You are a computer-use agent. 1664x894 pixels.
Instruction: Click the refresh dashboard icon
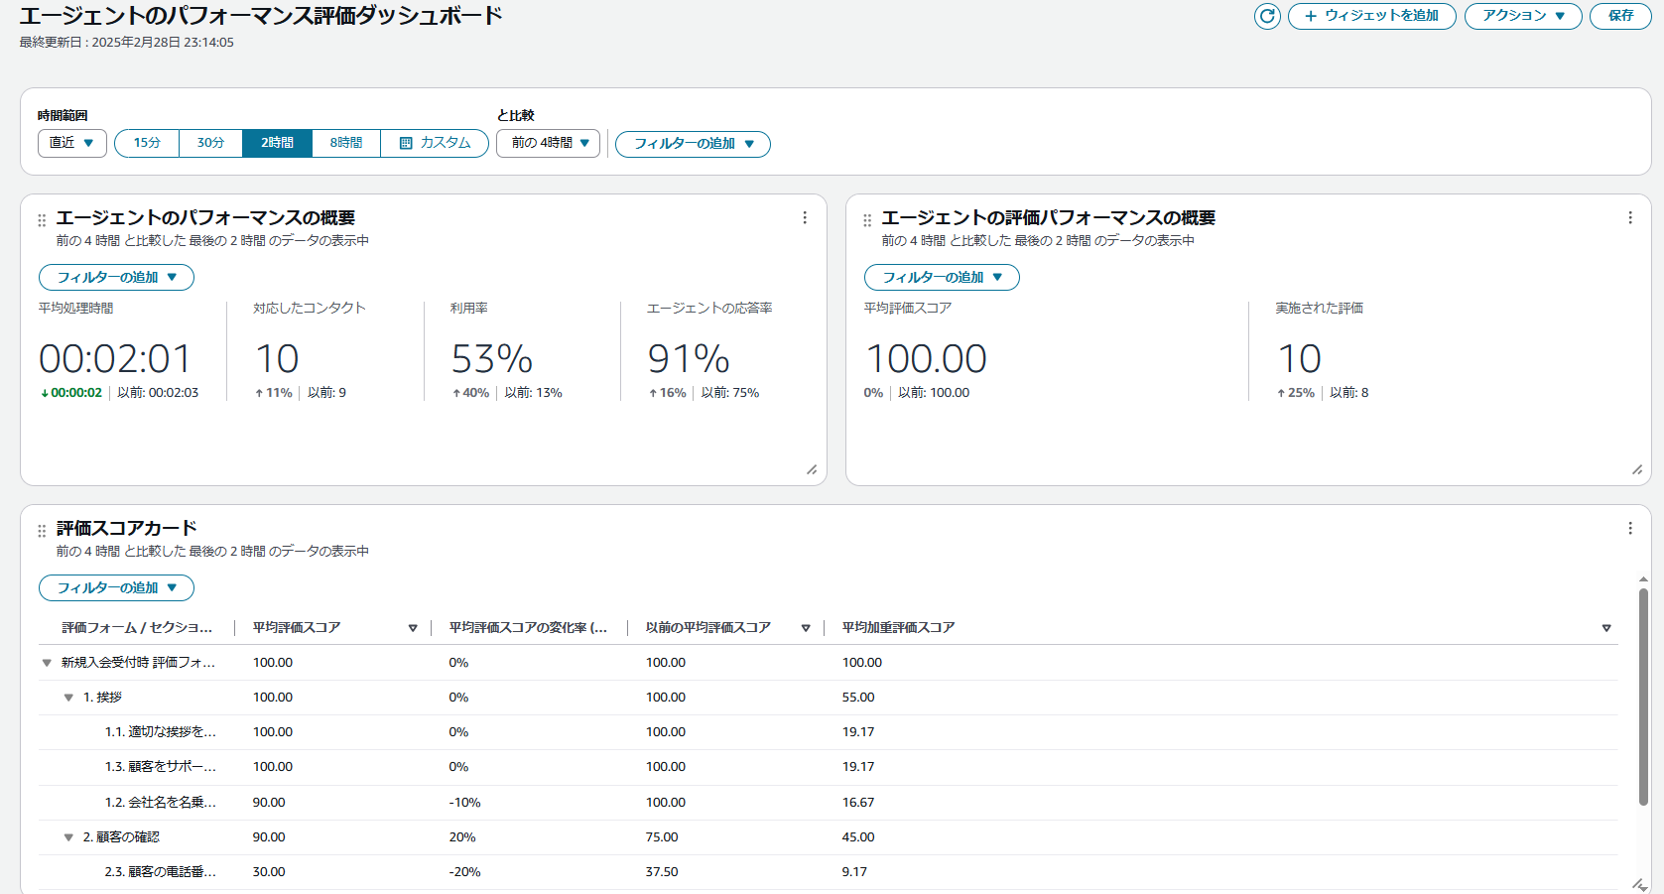pos(1267,16)
